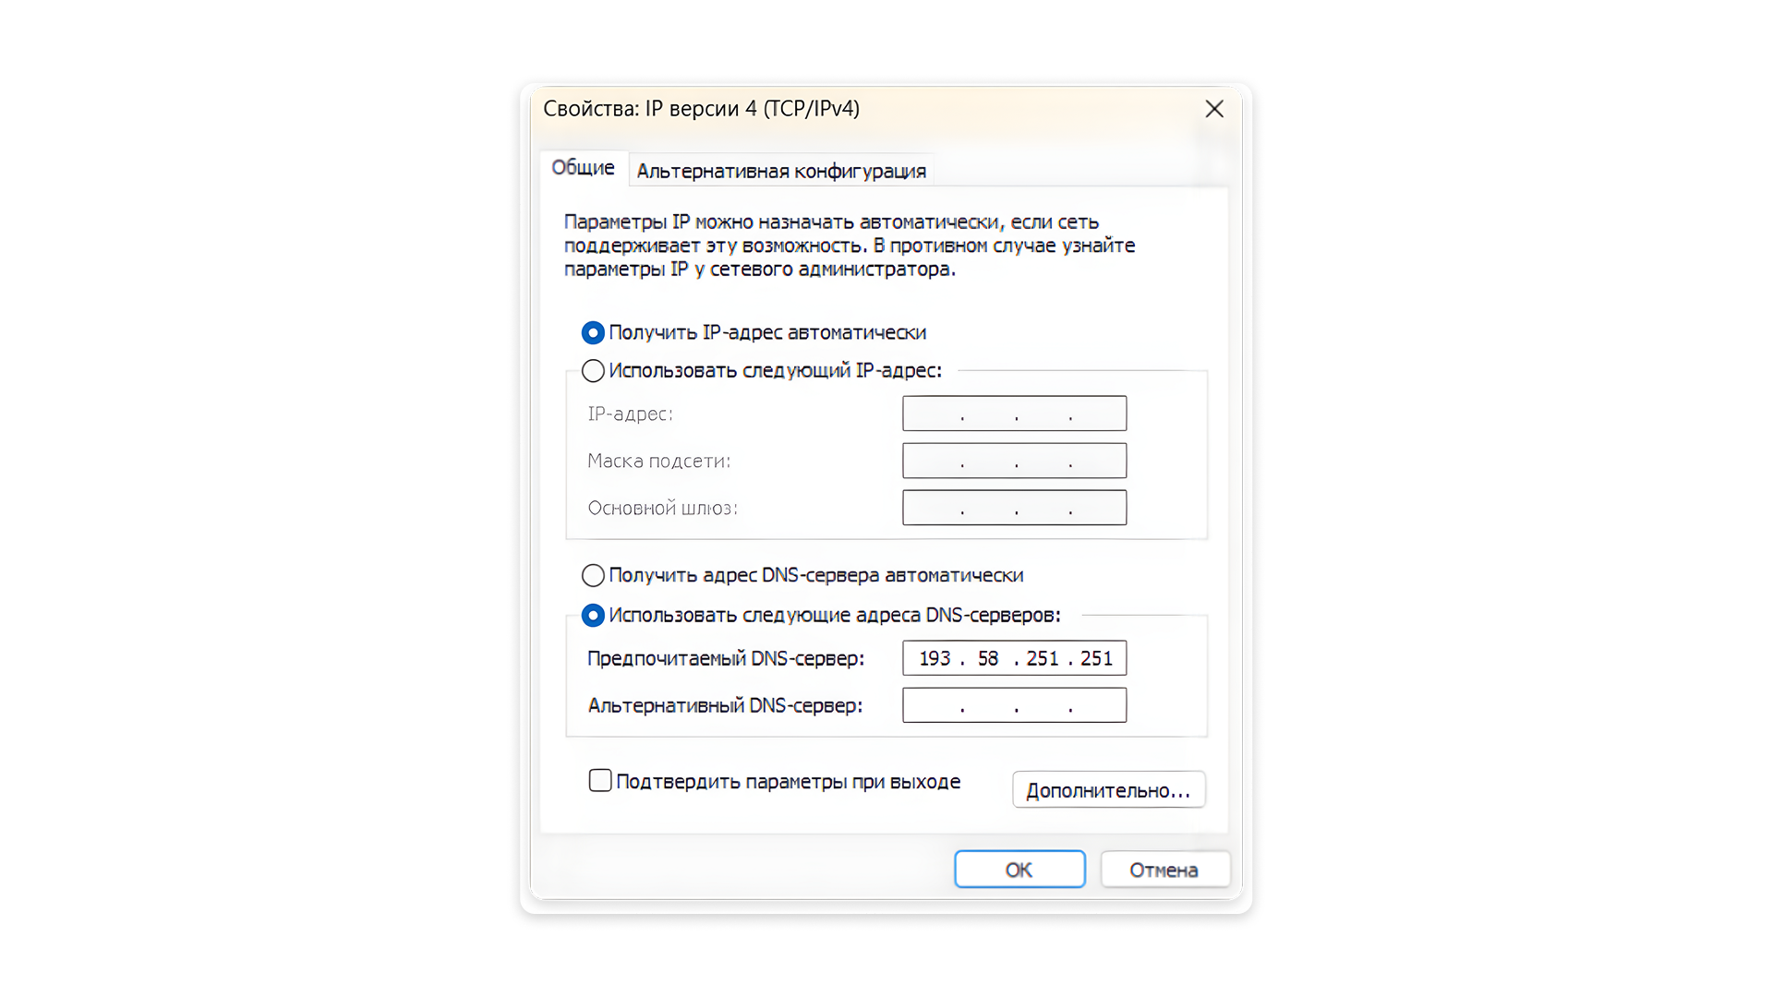1773x997 pixels.
Task: Click the Маска подсети input field
Action: pos(1014,461)
